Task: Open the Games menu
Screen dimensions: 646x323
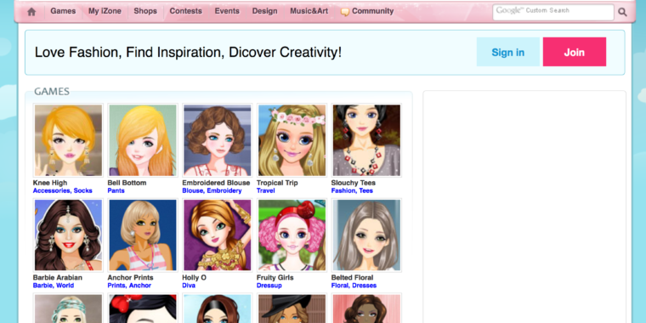Action: click(63, 11)
